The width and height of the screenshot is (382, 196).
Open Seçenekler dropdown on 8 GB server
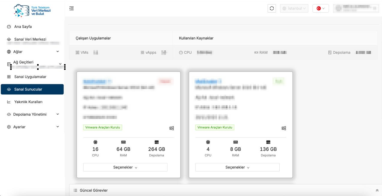pos(237,167)
